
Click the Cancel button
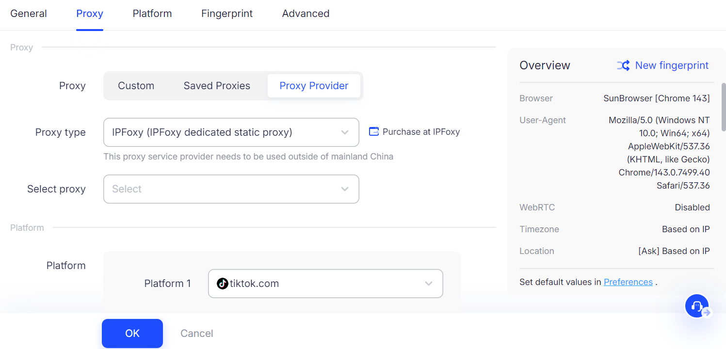click(197, 333)
